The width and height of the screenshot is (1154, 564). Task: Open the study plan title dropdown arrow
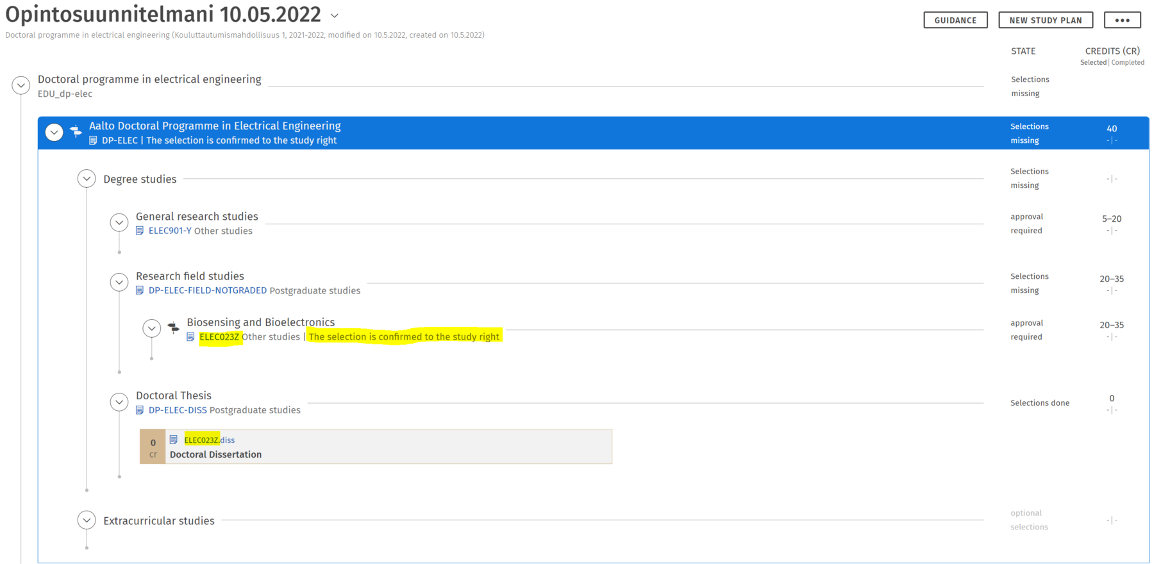pos(334,15)
